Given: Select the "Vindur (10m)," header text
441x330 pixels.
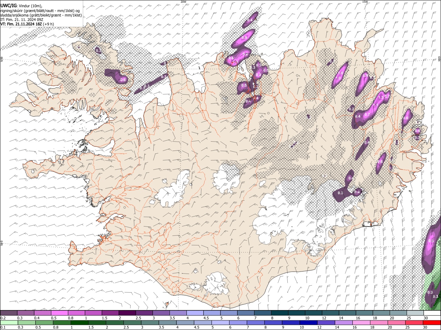Looking at the screenshot, I should tap(31, 6).
